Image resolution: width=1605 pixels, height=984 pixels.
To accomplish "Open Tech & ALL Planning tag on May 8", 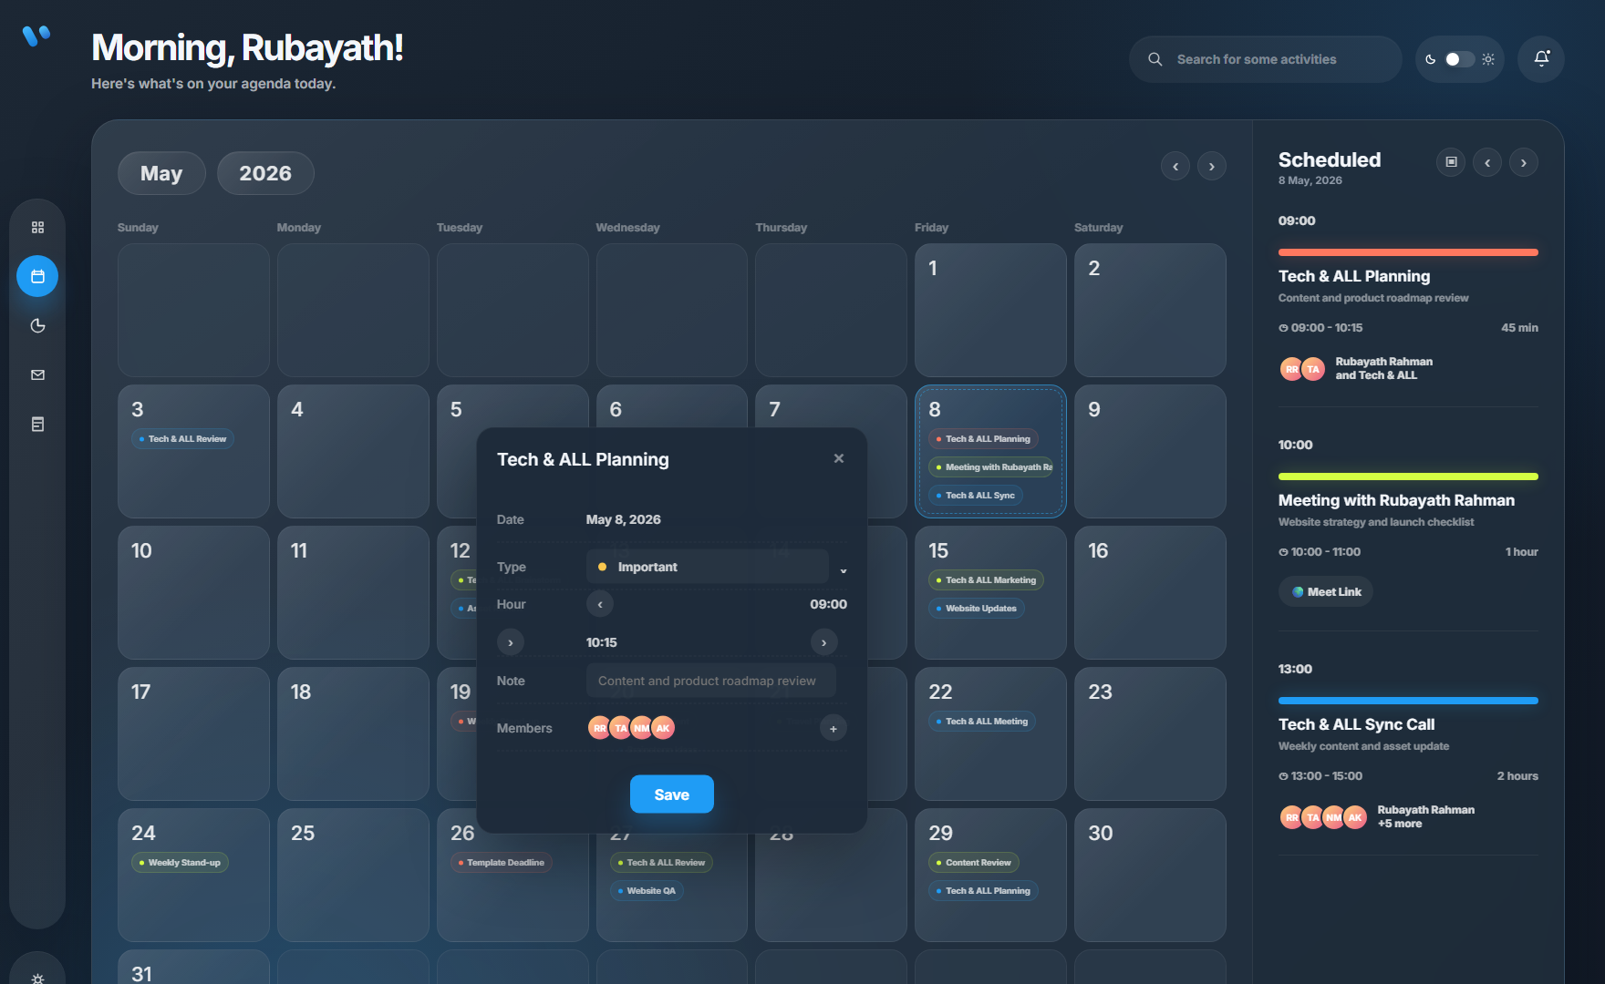I will coord(983,439).
